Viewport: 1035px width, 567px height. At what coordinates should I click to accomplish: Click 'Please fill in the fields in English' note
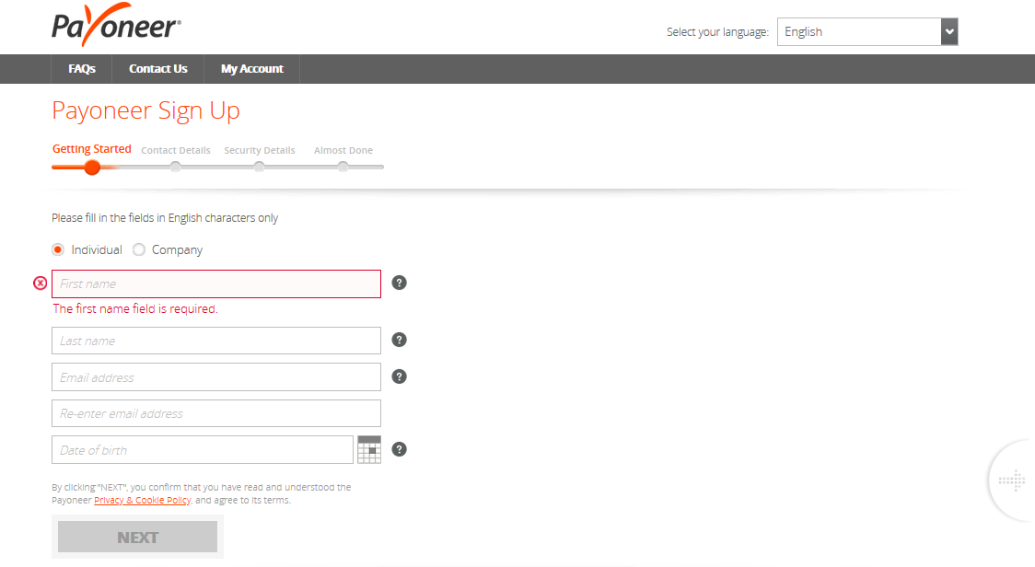click(x=165, y=218)
